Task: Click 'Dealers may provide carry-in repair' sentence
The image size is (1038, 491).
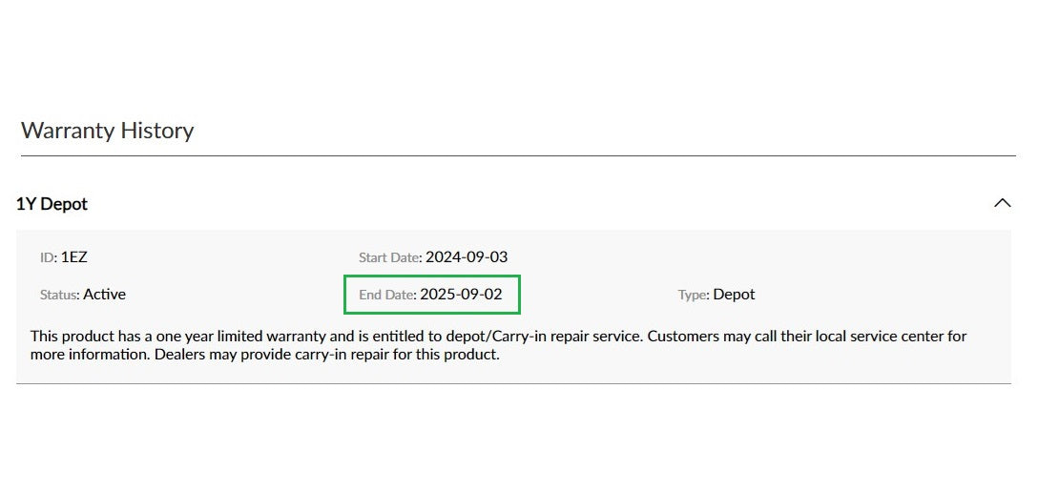Action: [290, 355]
